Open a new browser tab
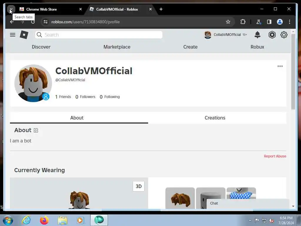This screenshot has height=226, width=301. click(161, 9)
